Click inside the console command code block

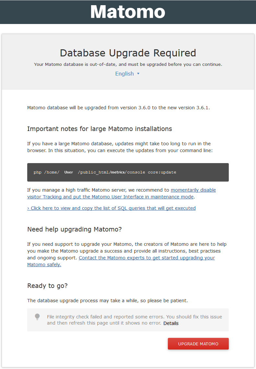pos(201,172)
